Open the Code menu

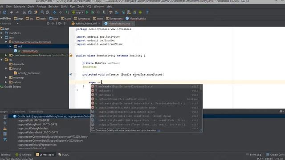point(31,7)
